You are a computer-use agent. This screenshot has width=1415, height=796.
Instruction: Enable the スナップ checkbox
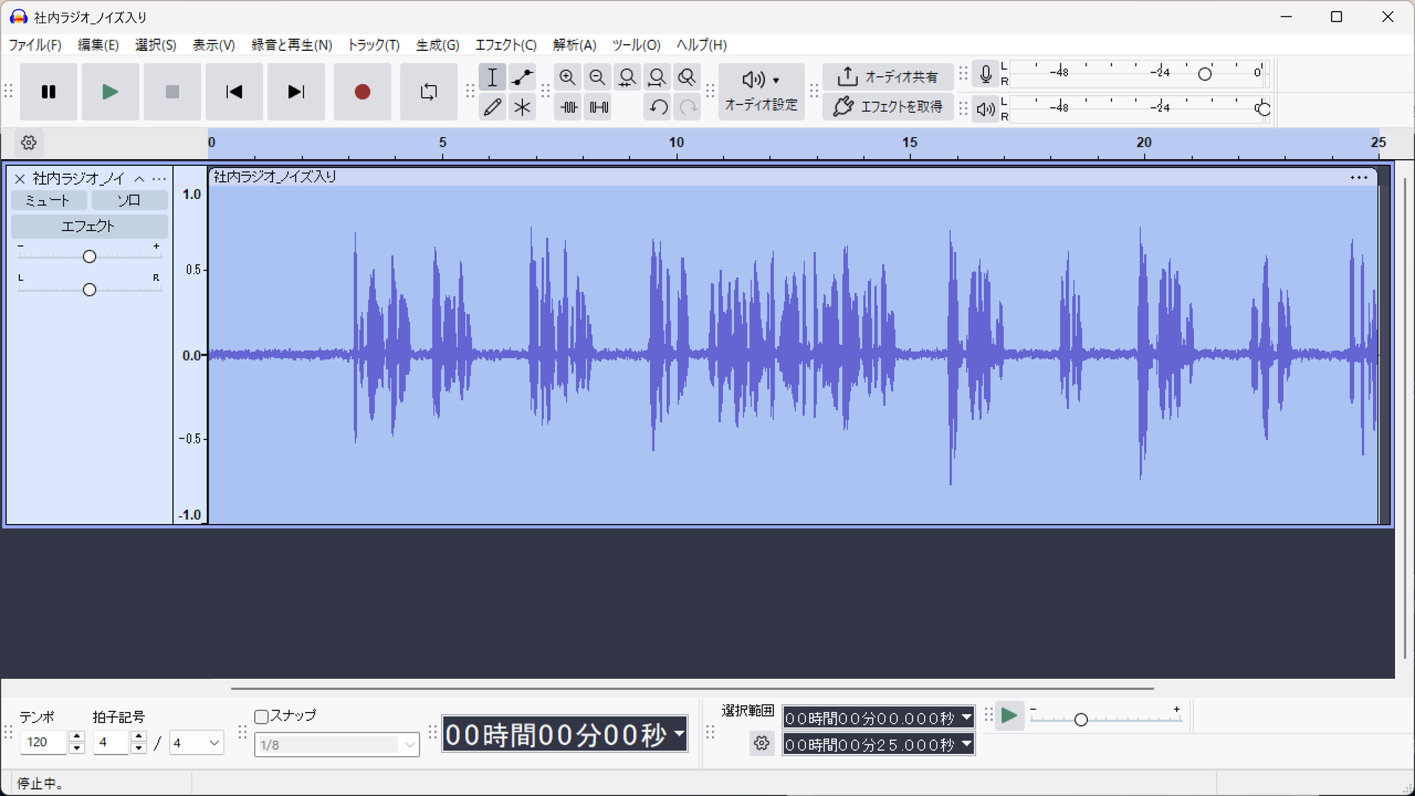click(261, 716)
